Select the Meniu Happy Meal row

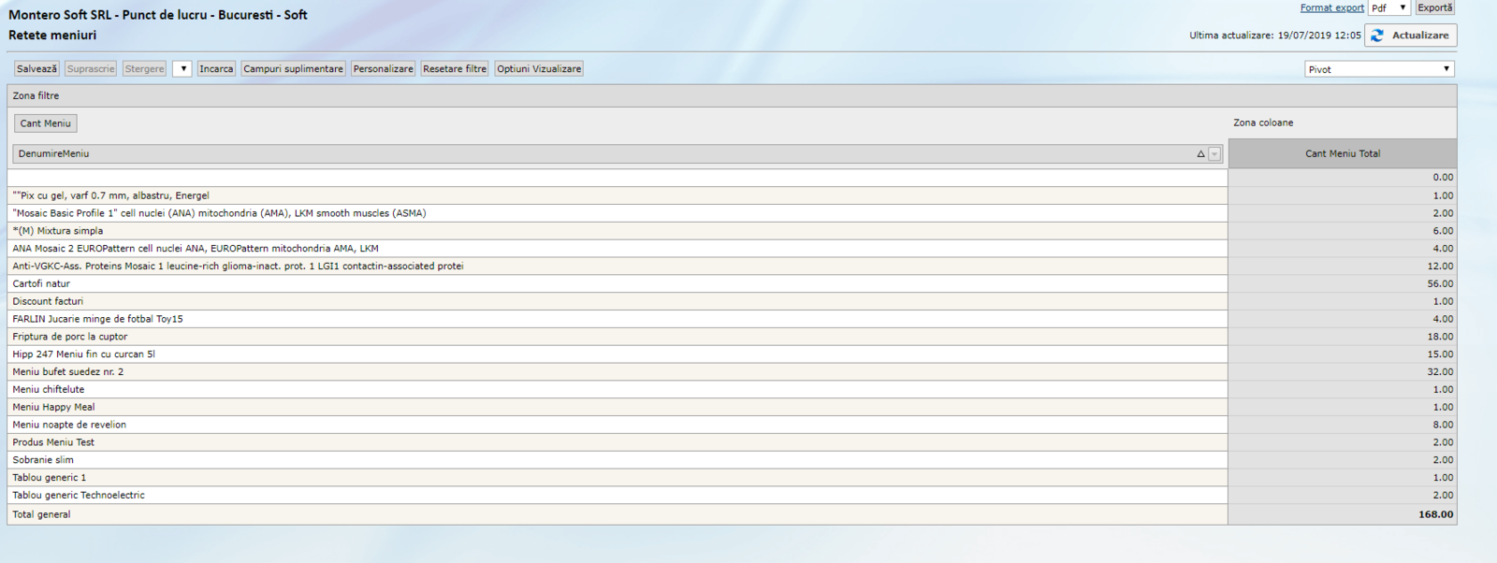(x=53, y=407)
